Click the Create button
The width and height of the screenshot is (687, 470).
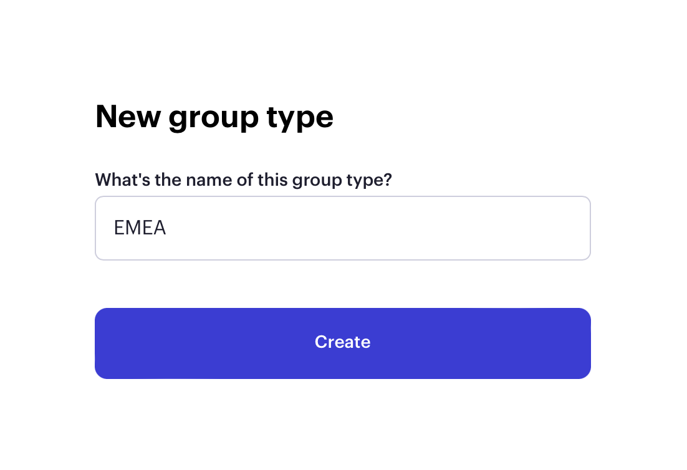click(x=343, y=343)
